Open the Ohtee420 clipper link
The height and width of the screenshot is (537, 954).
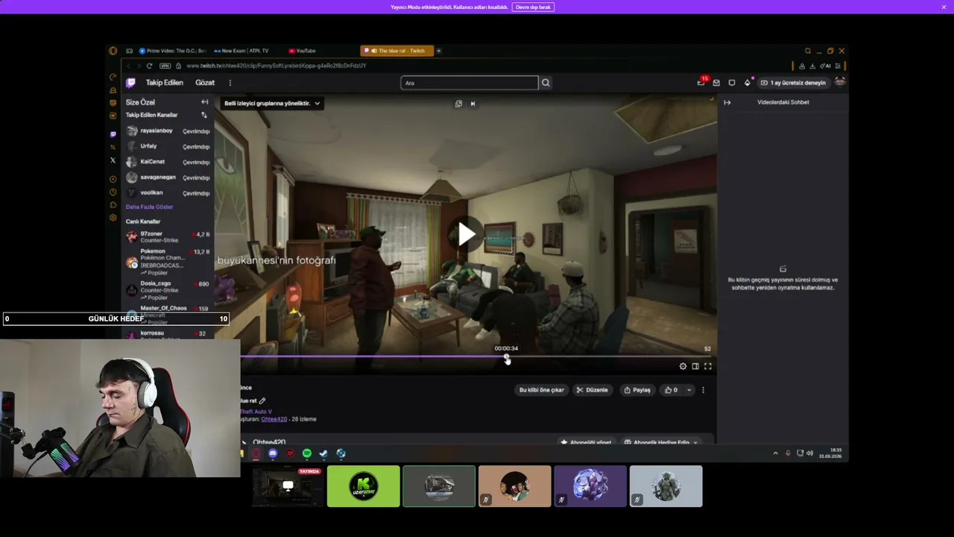coord(274,419)
